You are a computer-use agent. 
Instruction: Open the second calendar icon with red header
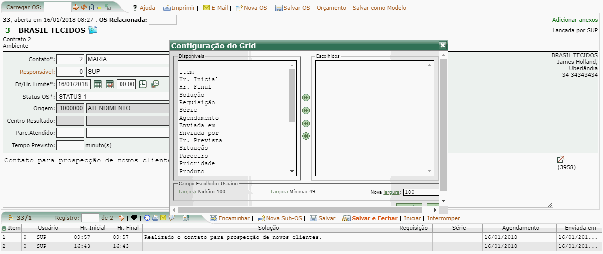pyautogui.click(x=110, y=84)
